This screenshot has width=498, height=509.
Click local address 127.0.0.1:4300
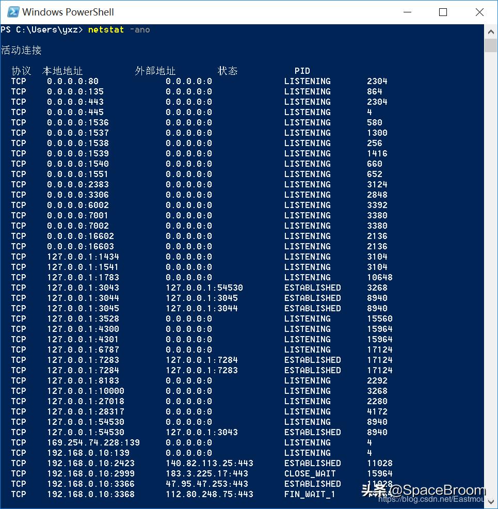click(x=83, y=329)
